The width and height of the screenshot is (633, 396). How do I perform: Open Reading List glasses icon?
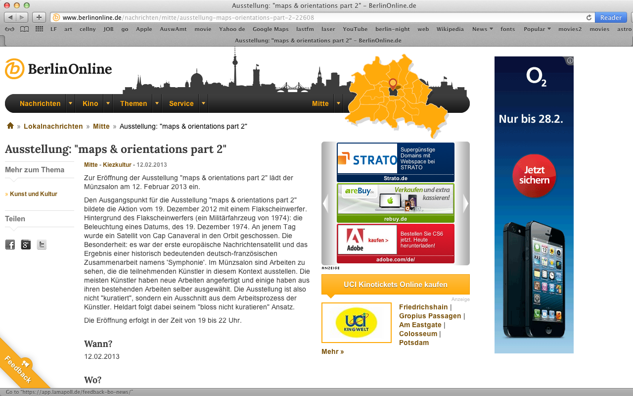click(x=9, y=29)
